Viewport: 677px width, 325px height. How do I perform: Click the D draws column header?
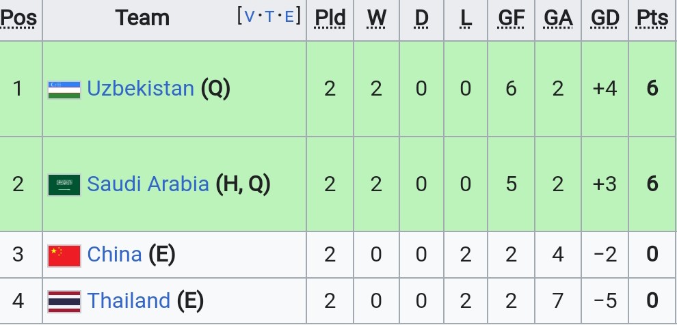coord(421,18)
